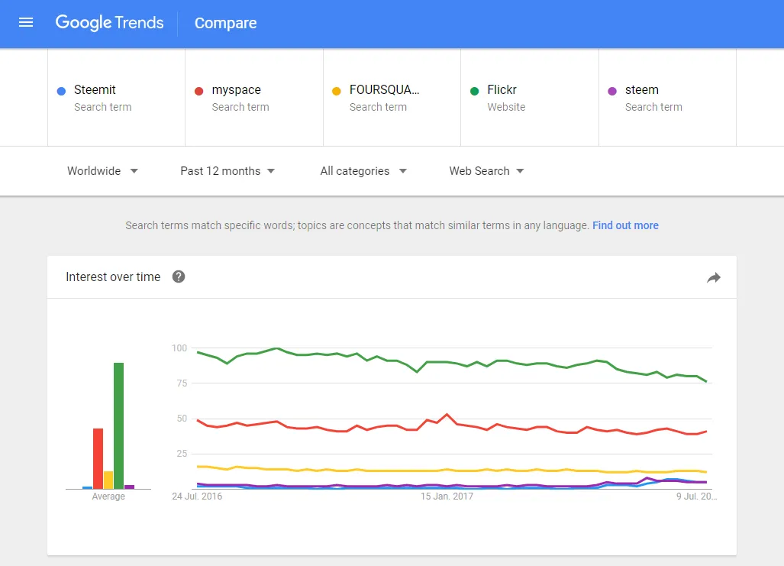Click the 25 y-axis label

[x=182, y=454]
